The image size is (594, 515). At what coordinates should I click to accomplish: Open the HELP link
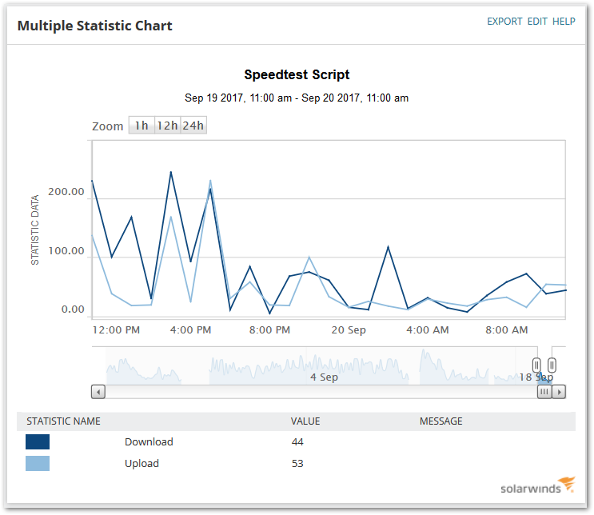pyautogui.click(x=564, y=22)
